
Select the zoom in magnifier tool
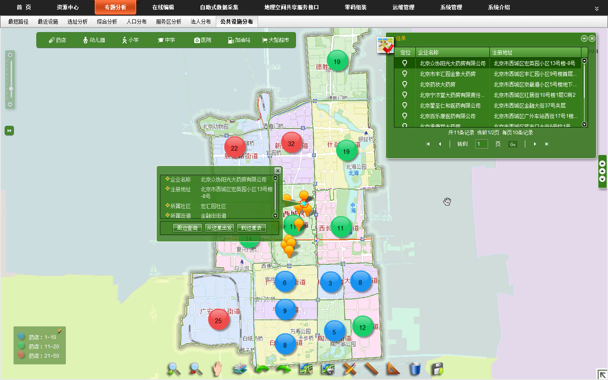click(x=174, y=369)
